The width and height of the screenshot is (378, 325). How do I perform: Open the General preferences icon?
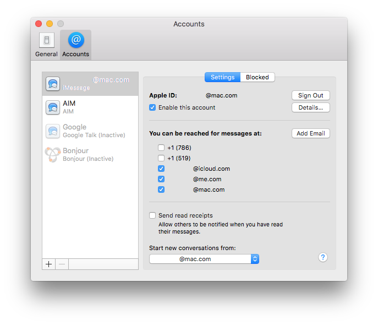[x=46, y=41]
